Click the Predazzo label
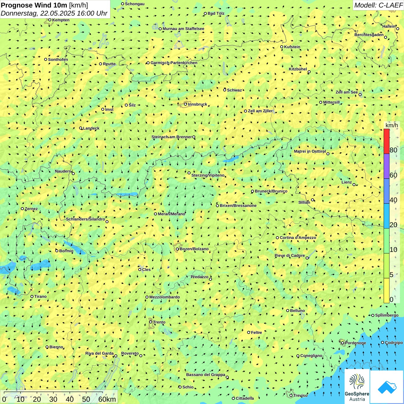Viewport: 404px width, 404px height. (x=199, y=277)
